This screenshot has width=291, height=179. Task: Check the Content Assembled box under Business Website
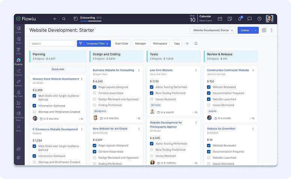coord(95,93)
